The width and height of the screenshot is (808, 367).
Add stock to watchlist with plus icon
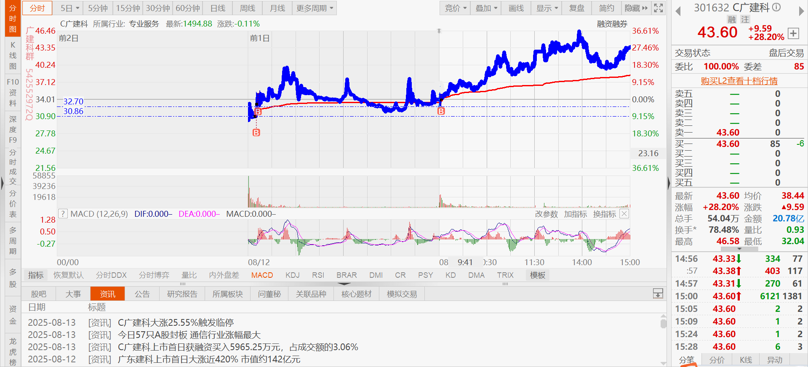(x=793, y=33)
